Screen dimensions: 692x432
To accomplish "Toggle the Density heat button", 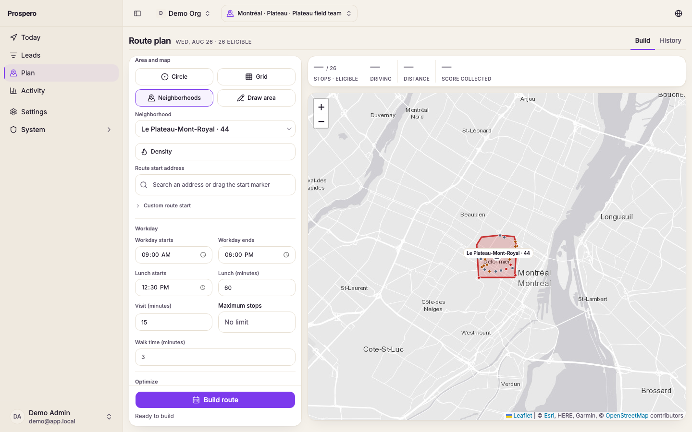I will (x=215, y=152).
